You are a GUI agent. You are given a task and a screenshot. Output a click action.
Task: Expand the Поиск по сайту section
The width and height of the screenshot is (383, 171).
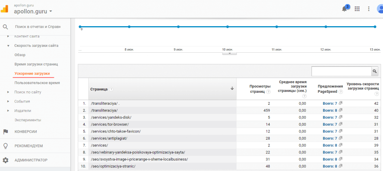[8, 92]
